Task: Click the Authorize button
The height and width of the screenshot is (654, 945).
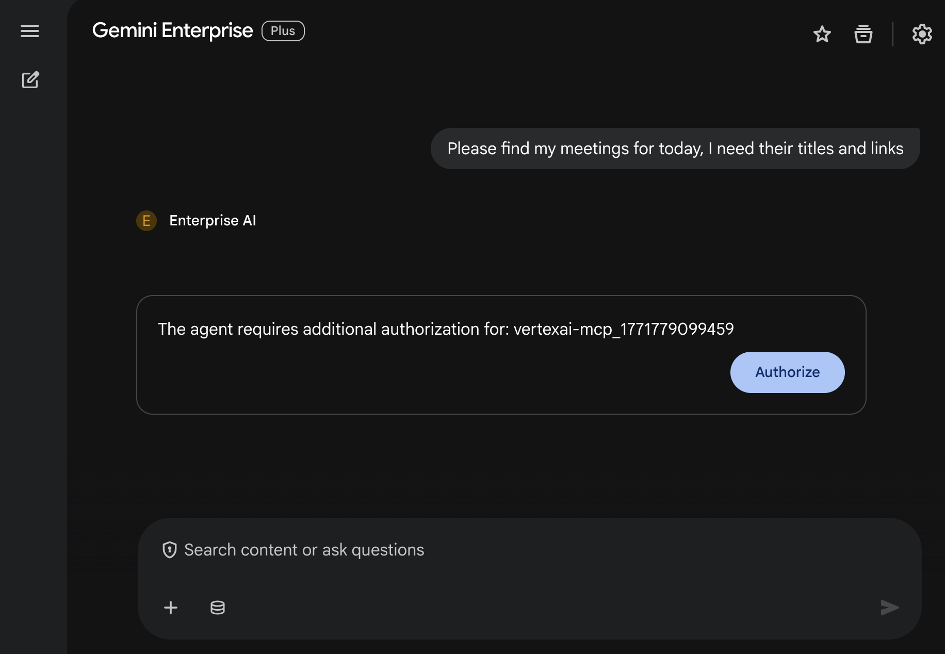Action: (787, 372)
